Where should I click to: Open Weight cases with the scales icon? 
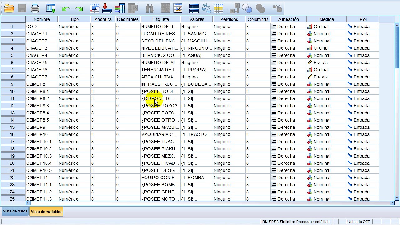pyautogui.click(x=206, y=8)
